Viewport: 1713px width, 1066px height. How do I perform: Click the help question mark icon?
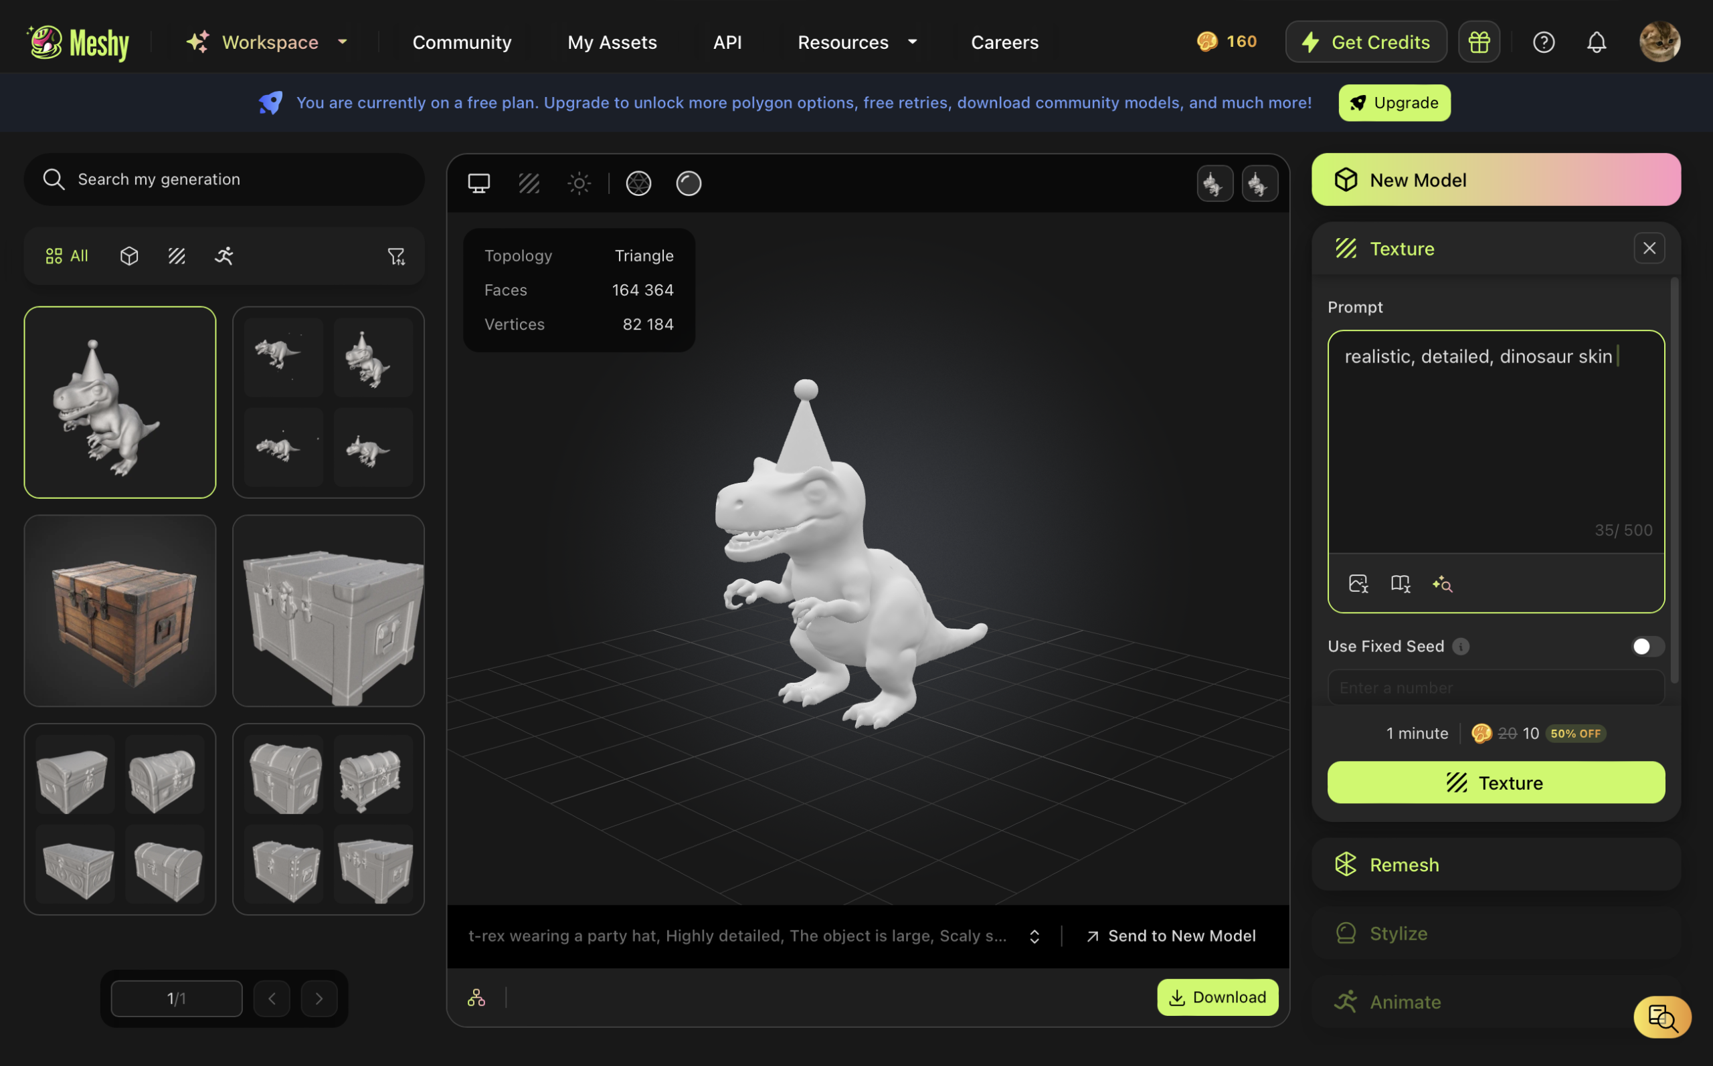click(1543, 42)
